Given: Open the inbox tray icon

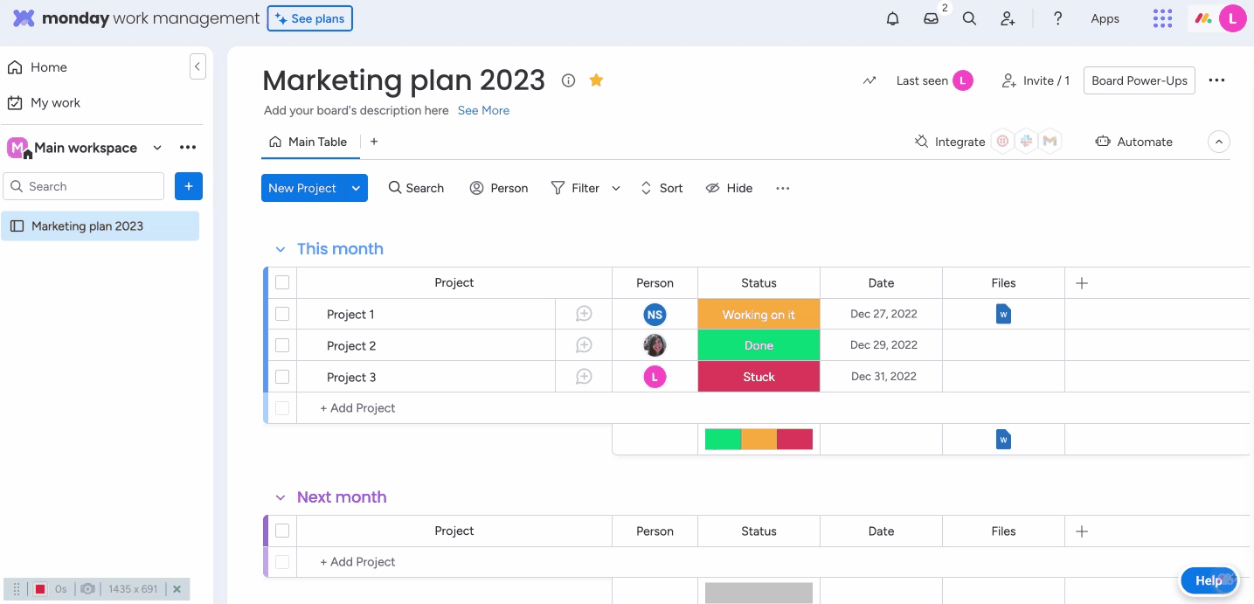Looking at the screenshot, I should [932, 18].
